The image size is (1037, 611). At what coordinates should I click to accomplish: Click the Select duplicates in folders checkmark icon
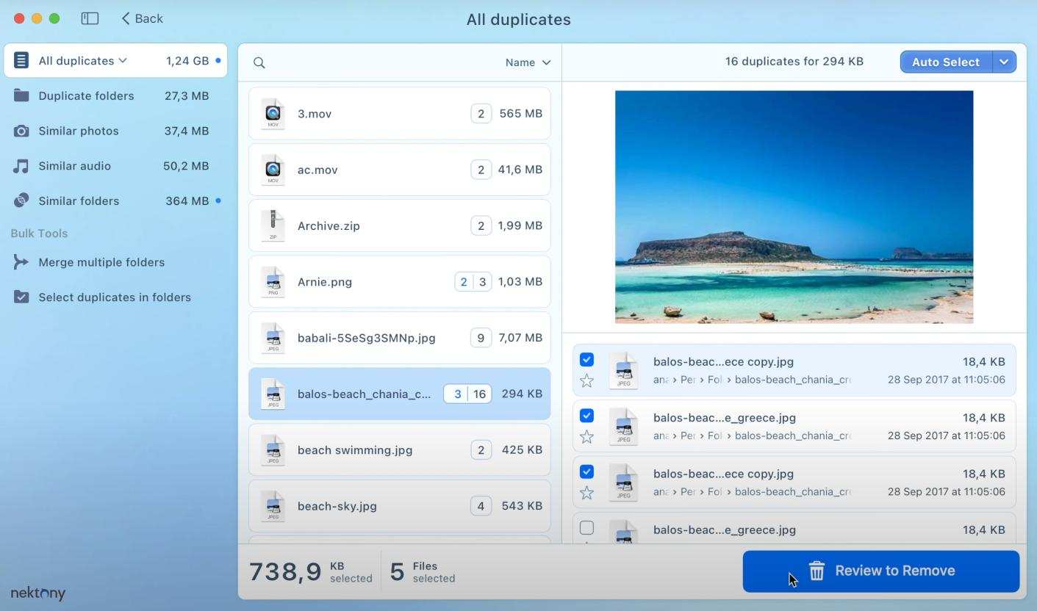(21, 297)
